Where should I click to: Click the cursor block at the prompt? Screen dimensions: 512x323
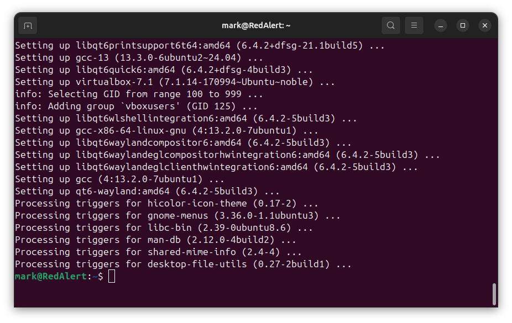pos(112,277)
